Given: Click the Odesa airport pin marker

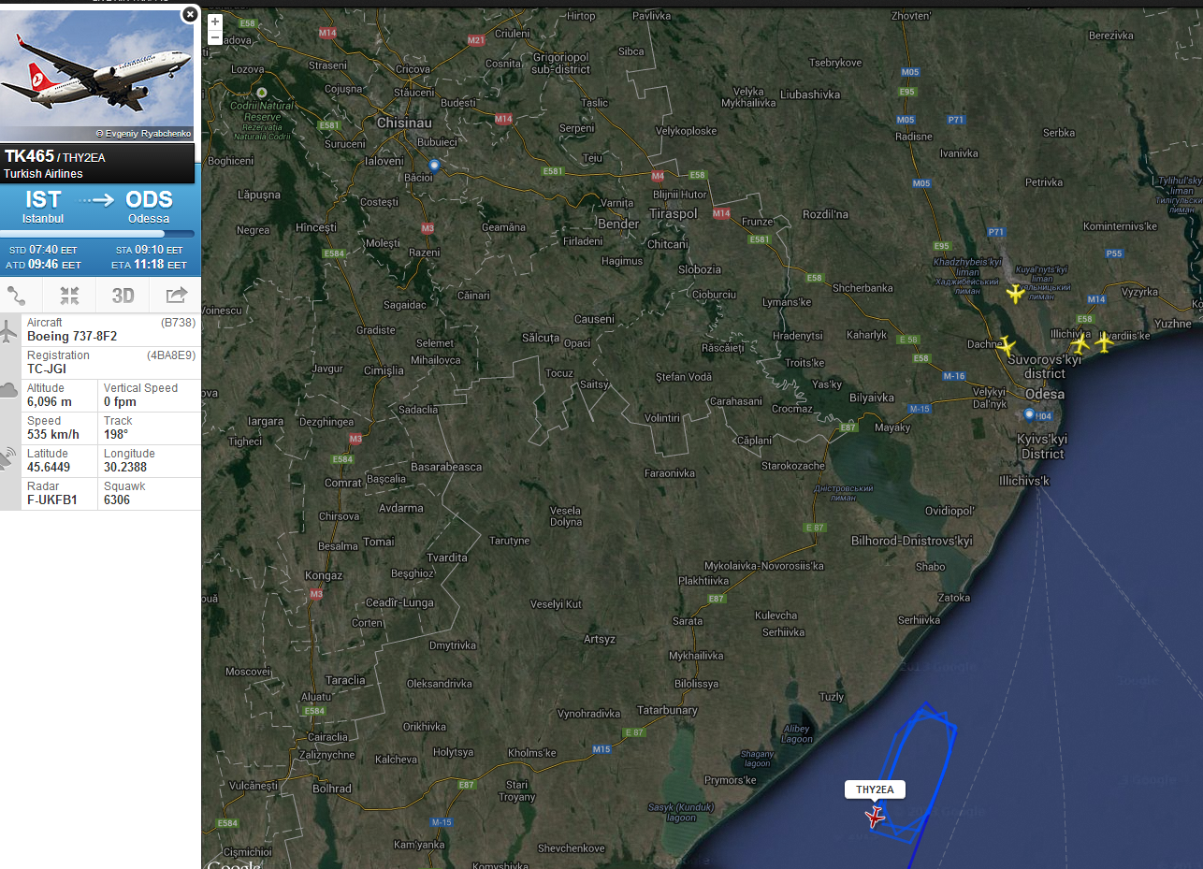Looking at the screenshot, I should 1029,413.
